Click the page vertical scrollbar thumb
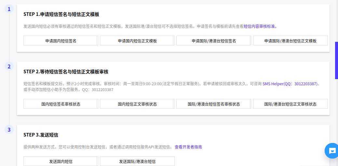Screen dimensions: 338x166 (x=336, y=60)
